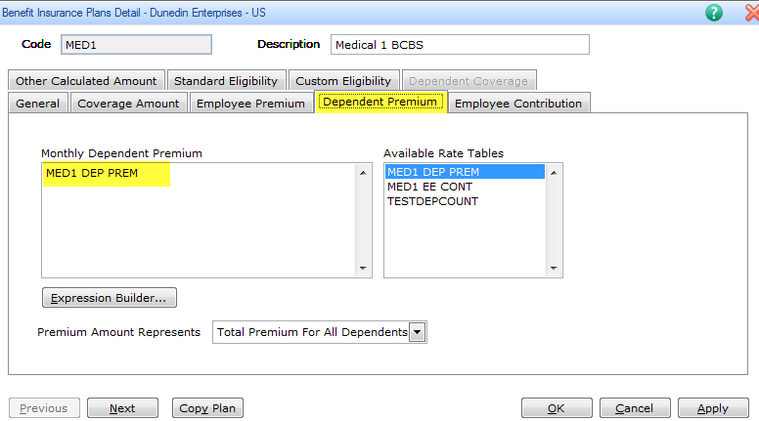Screen dimensions: 759x421
Task: Open the Standard Eligibility tab
Action: (226, 81)
